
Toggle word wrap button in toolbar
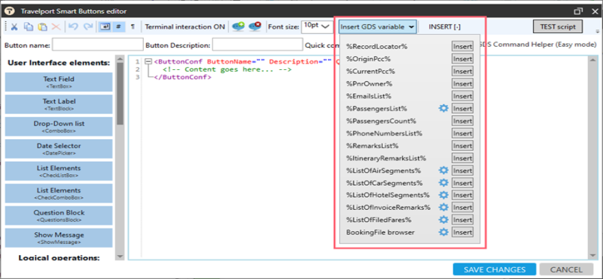point(106,27)
